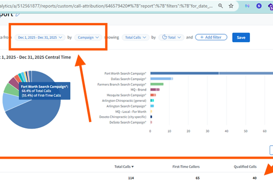Click the MQ - Local - For Worth label

tap(131, 111)
